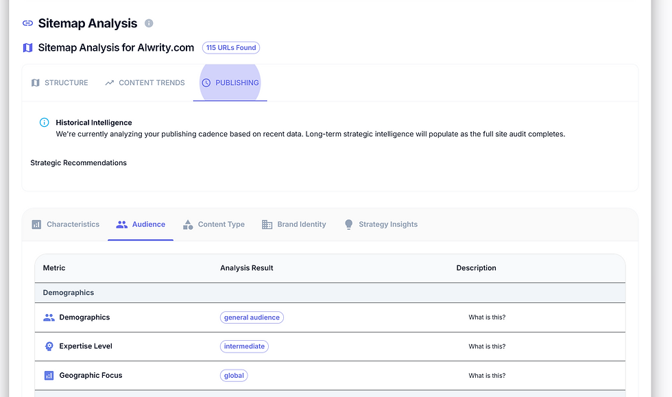Click the intermediate chip
The height and width of the screenshot is (397, 672).
click(x=244, y=346)
